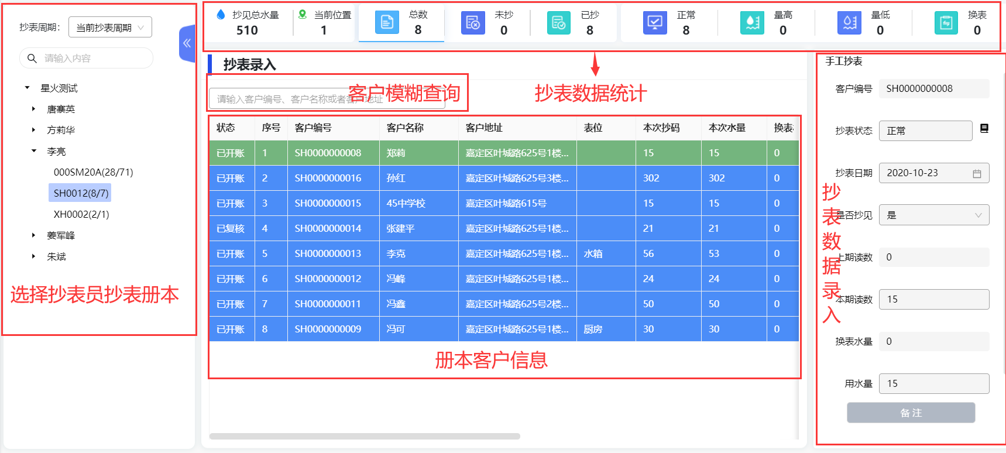Screen dimensions: 1006x453
Task: Click the 状态 column header
Action: point(232,128)
